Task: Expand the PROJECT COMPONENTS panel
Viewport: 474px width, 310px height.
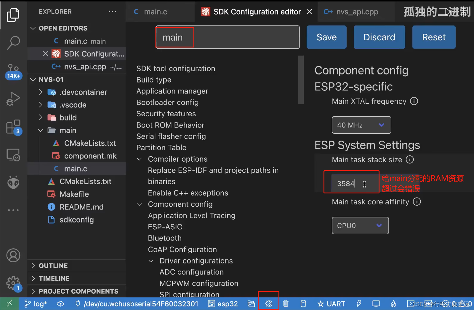Action: tap(33, 291)
